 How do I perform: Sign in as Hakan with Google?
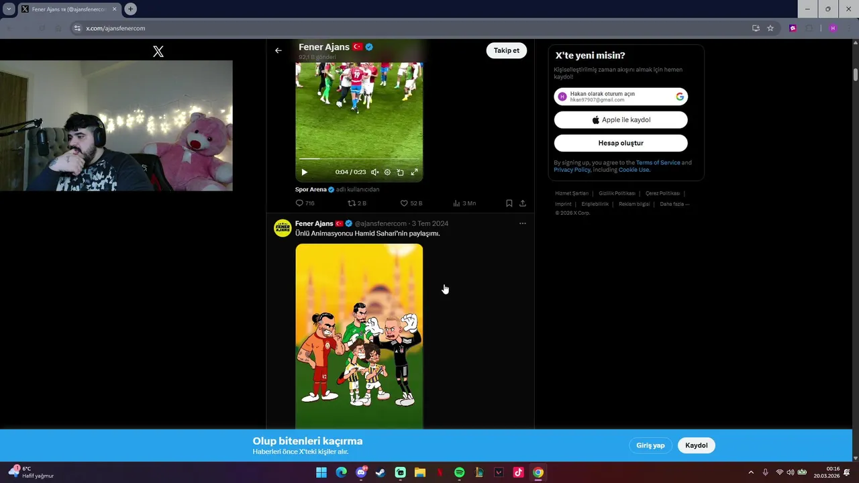(621, 97)
